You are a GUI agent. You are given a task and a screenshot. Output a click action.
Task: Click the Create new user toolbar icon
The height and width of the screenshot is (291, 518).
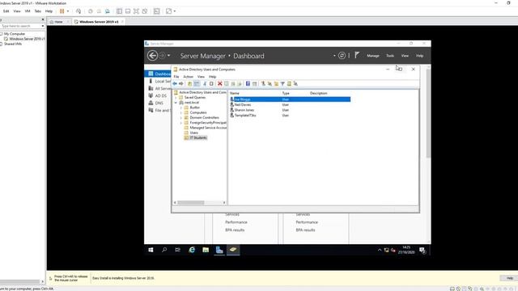click(x=263, y=83)
